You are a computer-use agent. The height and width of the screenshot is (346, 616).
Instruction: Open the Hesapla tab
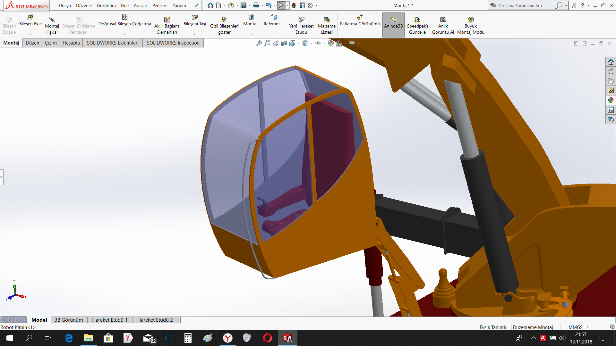[x=71, y=43]
